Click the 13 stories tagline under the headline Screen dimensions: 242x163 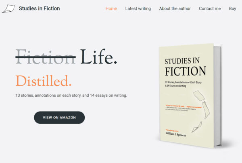[71, 95]
